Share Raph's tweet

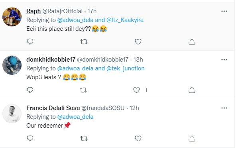(192, 42)
